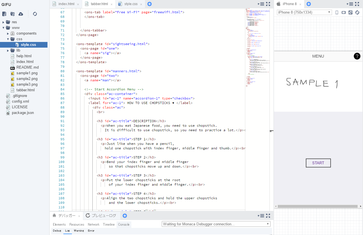363x235 pixels.
Task: Add a new tab in the debugger panel
Action: pyautogui.click(x=125, y=216)
